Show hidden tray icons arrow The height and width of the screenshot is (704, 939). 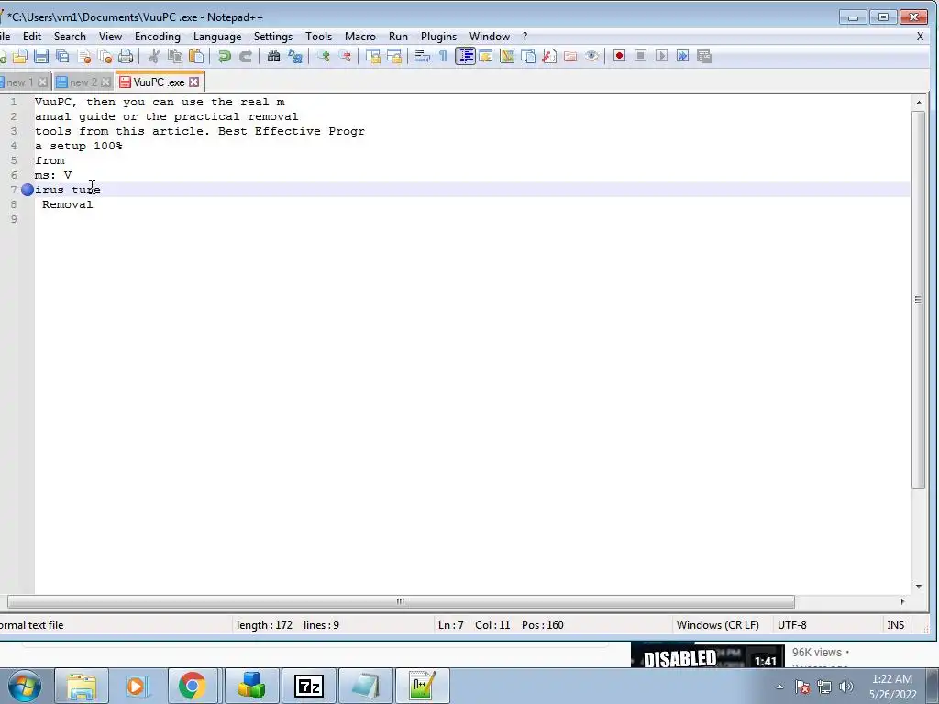(x=779, y=687)
